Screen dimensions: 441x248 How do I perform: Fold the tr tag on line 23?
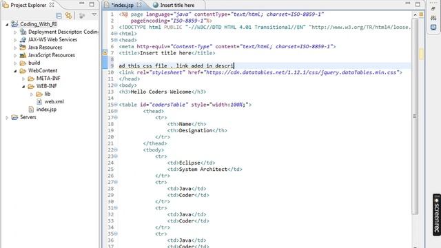click(116, 156)
